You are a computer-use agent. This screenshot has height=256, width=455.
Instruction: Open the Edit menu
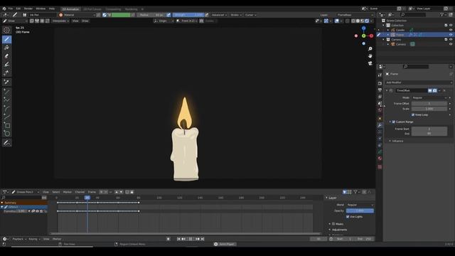coord(18,9)
